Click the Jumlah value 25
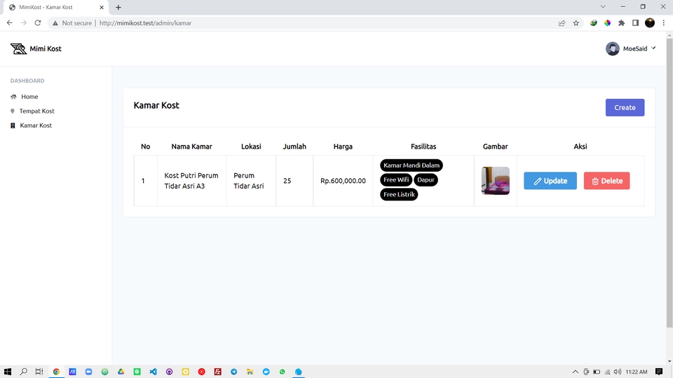 [x=287, y=181]
